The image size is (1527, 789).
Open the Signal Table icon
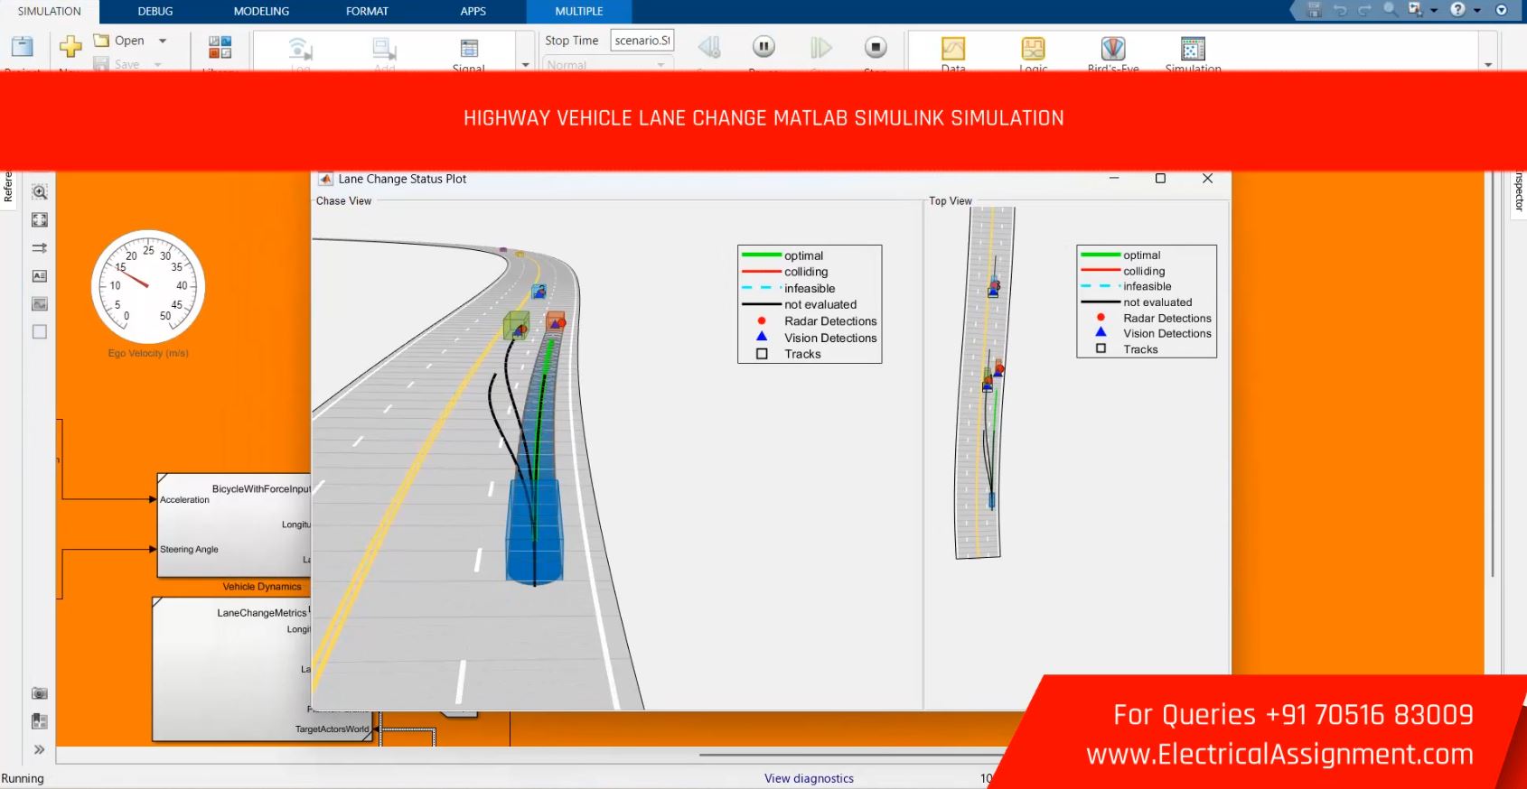pyautogui.click(x=469, y=48)
